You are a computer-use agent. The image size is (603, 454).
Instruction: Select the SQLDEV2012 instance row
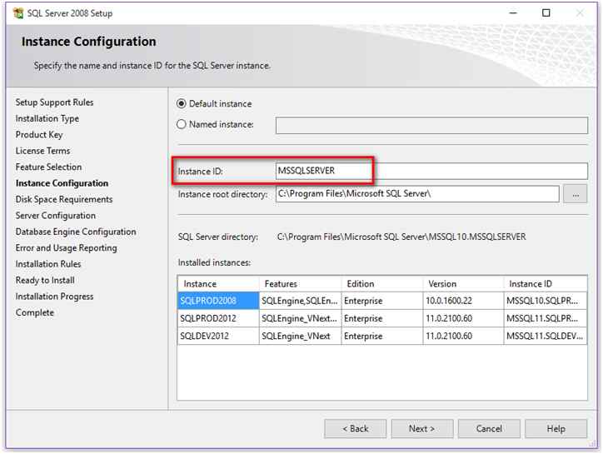tap(382, 336)
